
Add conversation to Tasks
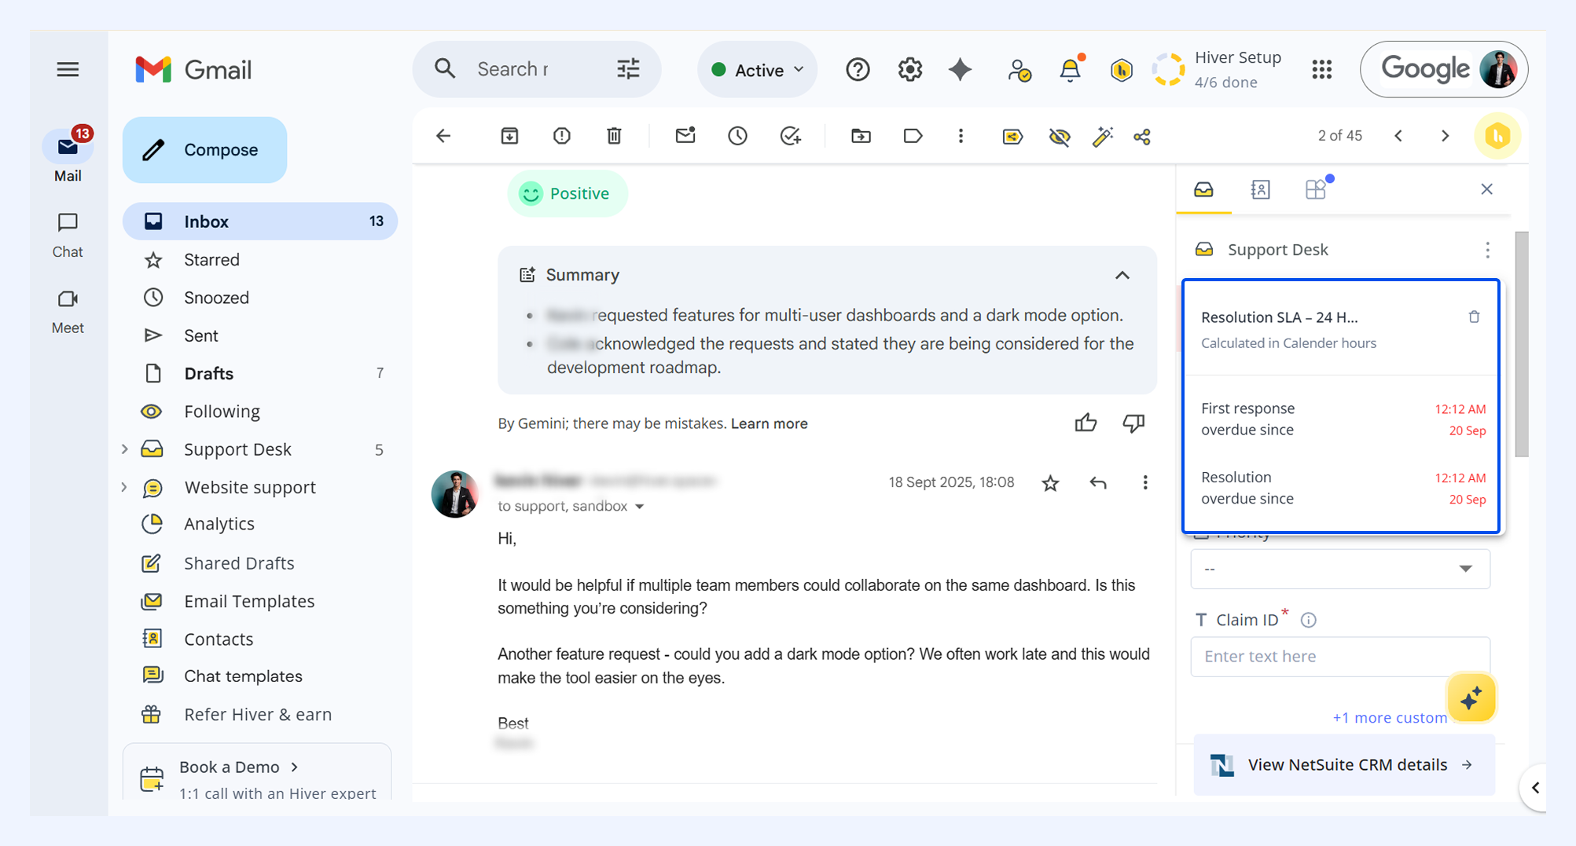pyautogui.click(x=790, y=136)
